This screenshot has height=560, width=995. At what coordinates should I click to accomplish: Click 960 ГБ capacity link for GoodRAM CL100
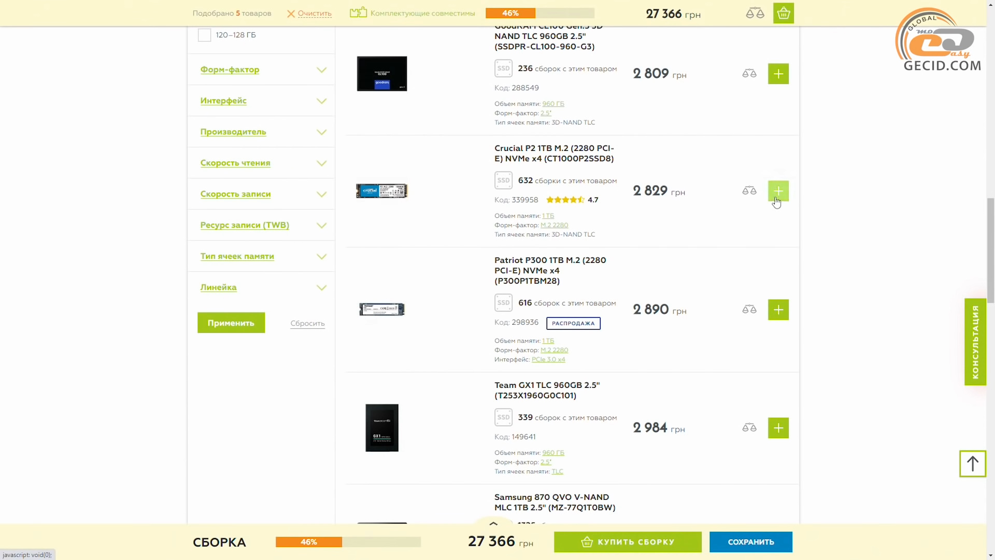click(x=553, y=104)
